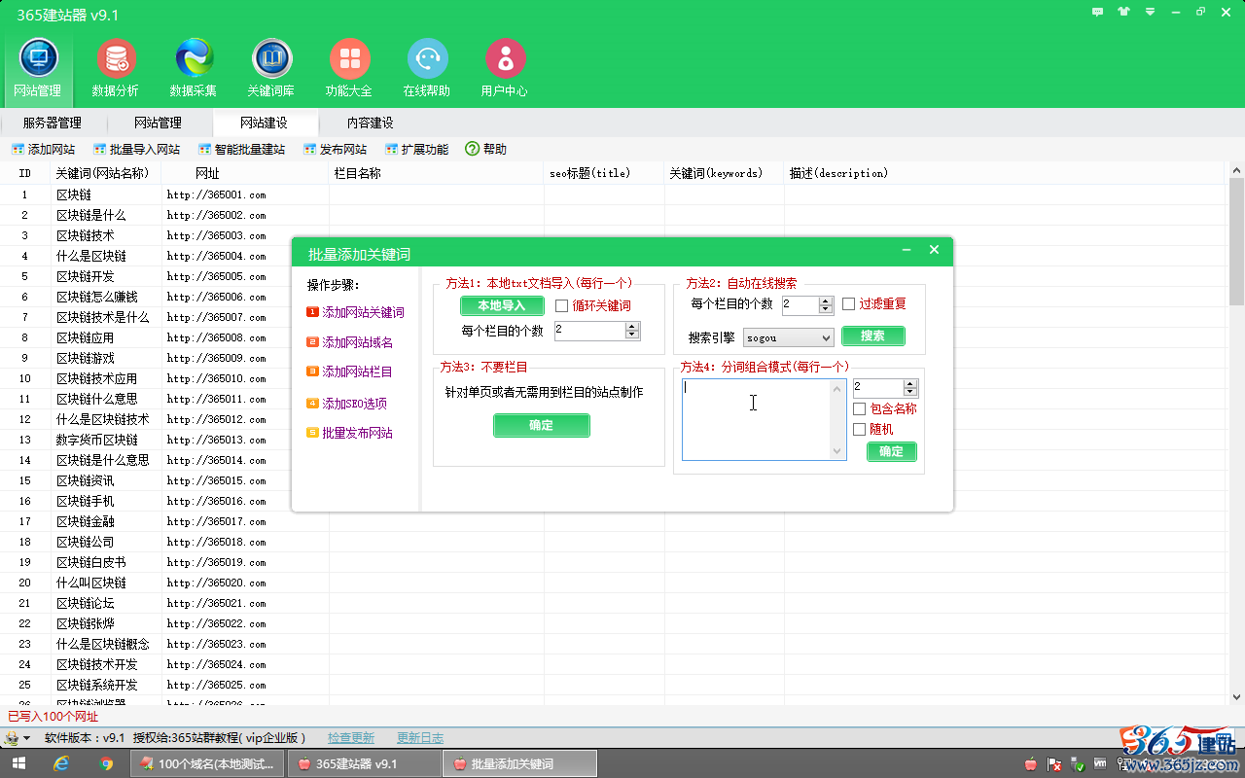This screenshot has height=778, width=1245.
Task: Increase 每个栏目的个数 in 方法2 spinner
Action: click(x=826, y=301)
